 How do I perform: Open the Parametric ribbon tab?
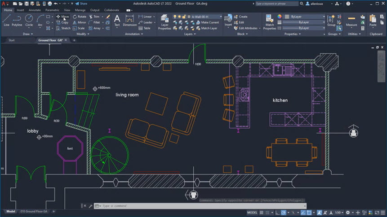[x=52, y=10]
